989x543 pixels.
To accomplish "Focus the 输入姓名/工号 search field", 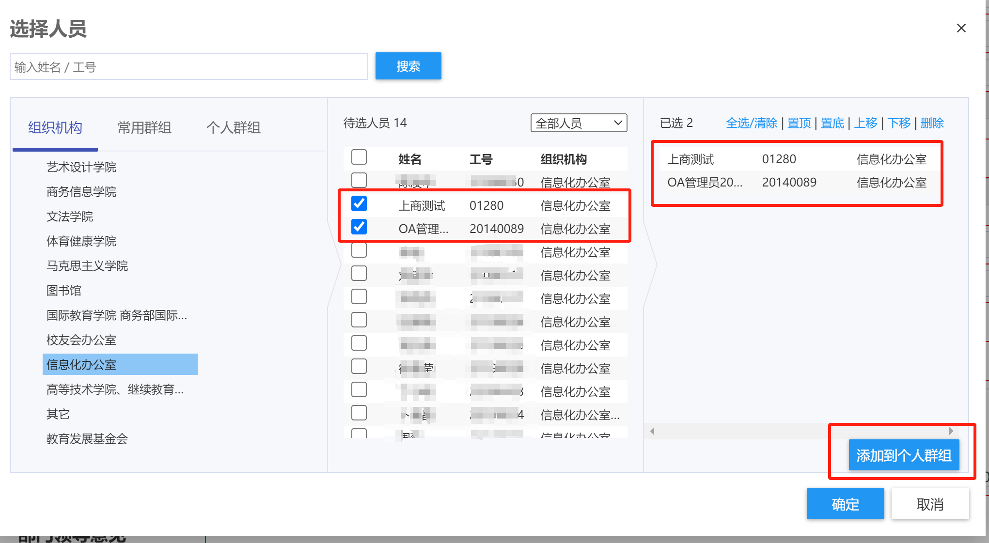I will (x=189, y=67).
